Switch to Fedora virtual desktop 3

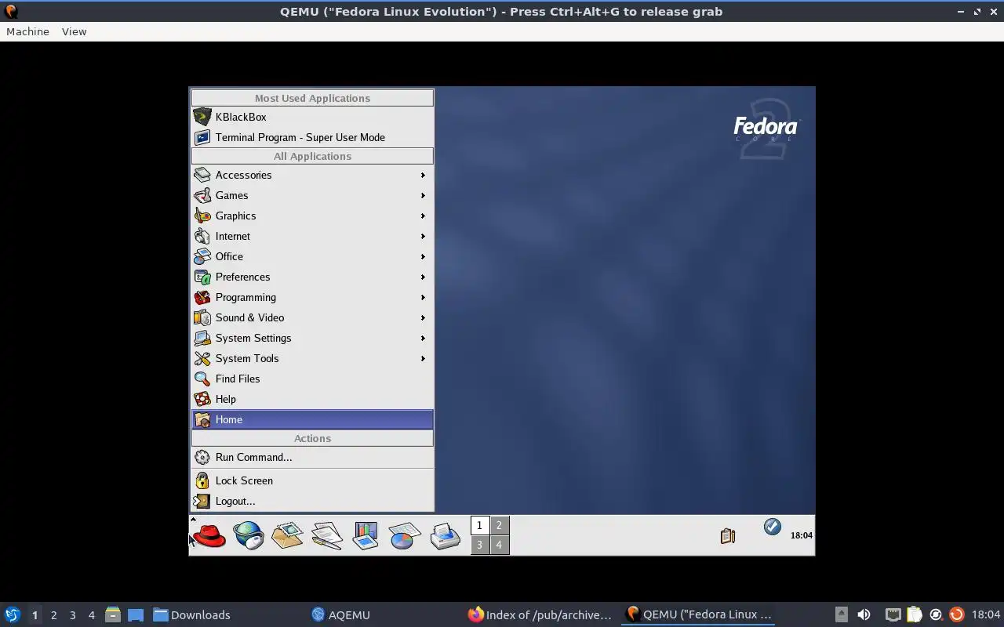tap(480, 545)
